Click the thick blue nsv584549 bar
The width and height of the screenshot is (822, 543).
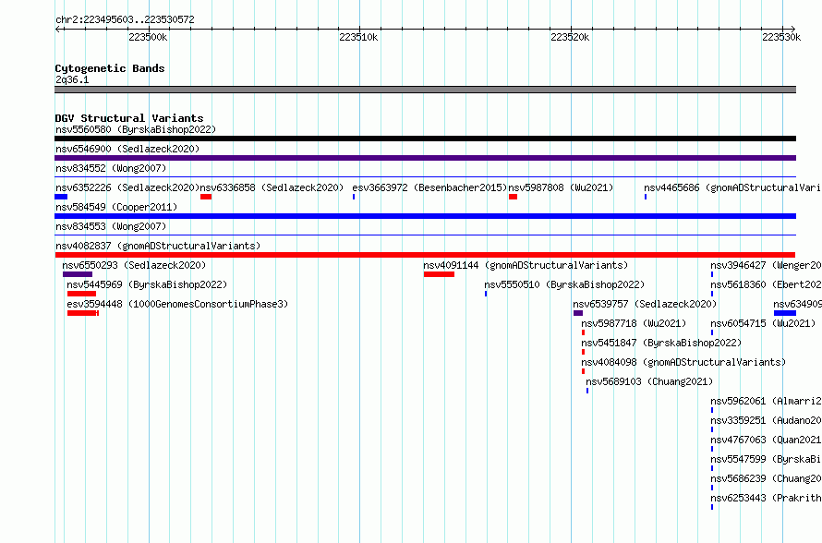[x=425, y=216]
